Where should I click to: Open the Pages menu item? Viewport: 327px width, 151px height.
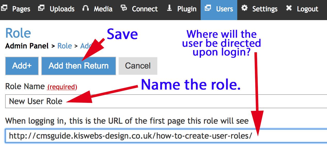22,9
